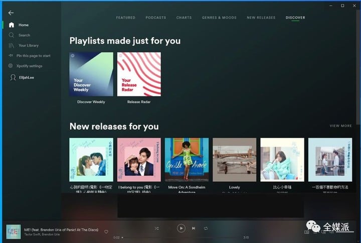Open the Podcasts tab
The image size is (361, 243).
[x=156, y=18]
